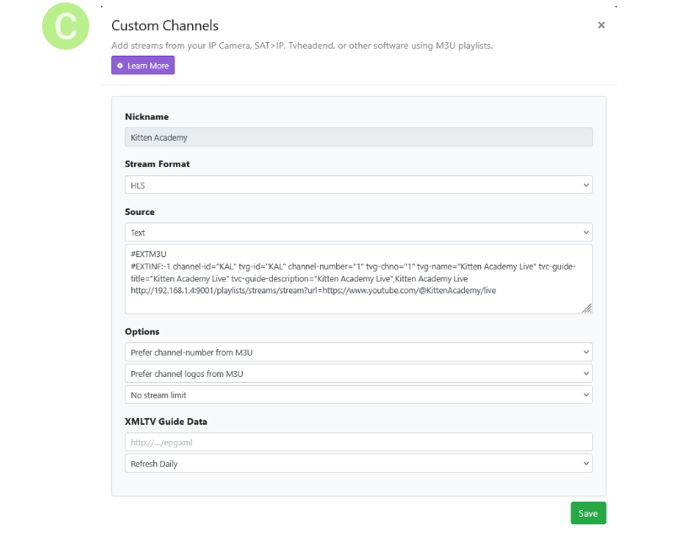
Task: Focus the XMLTV guide URL input field
Action: click(358, 442)
